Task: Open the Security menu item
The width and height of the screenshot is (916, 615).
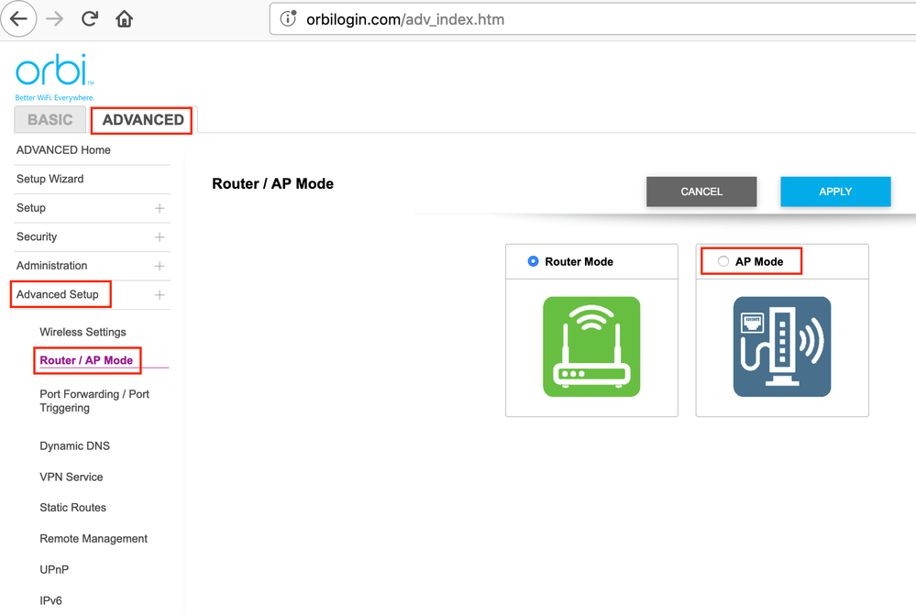Action: [x=37, y=236]
